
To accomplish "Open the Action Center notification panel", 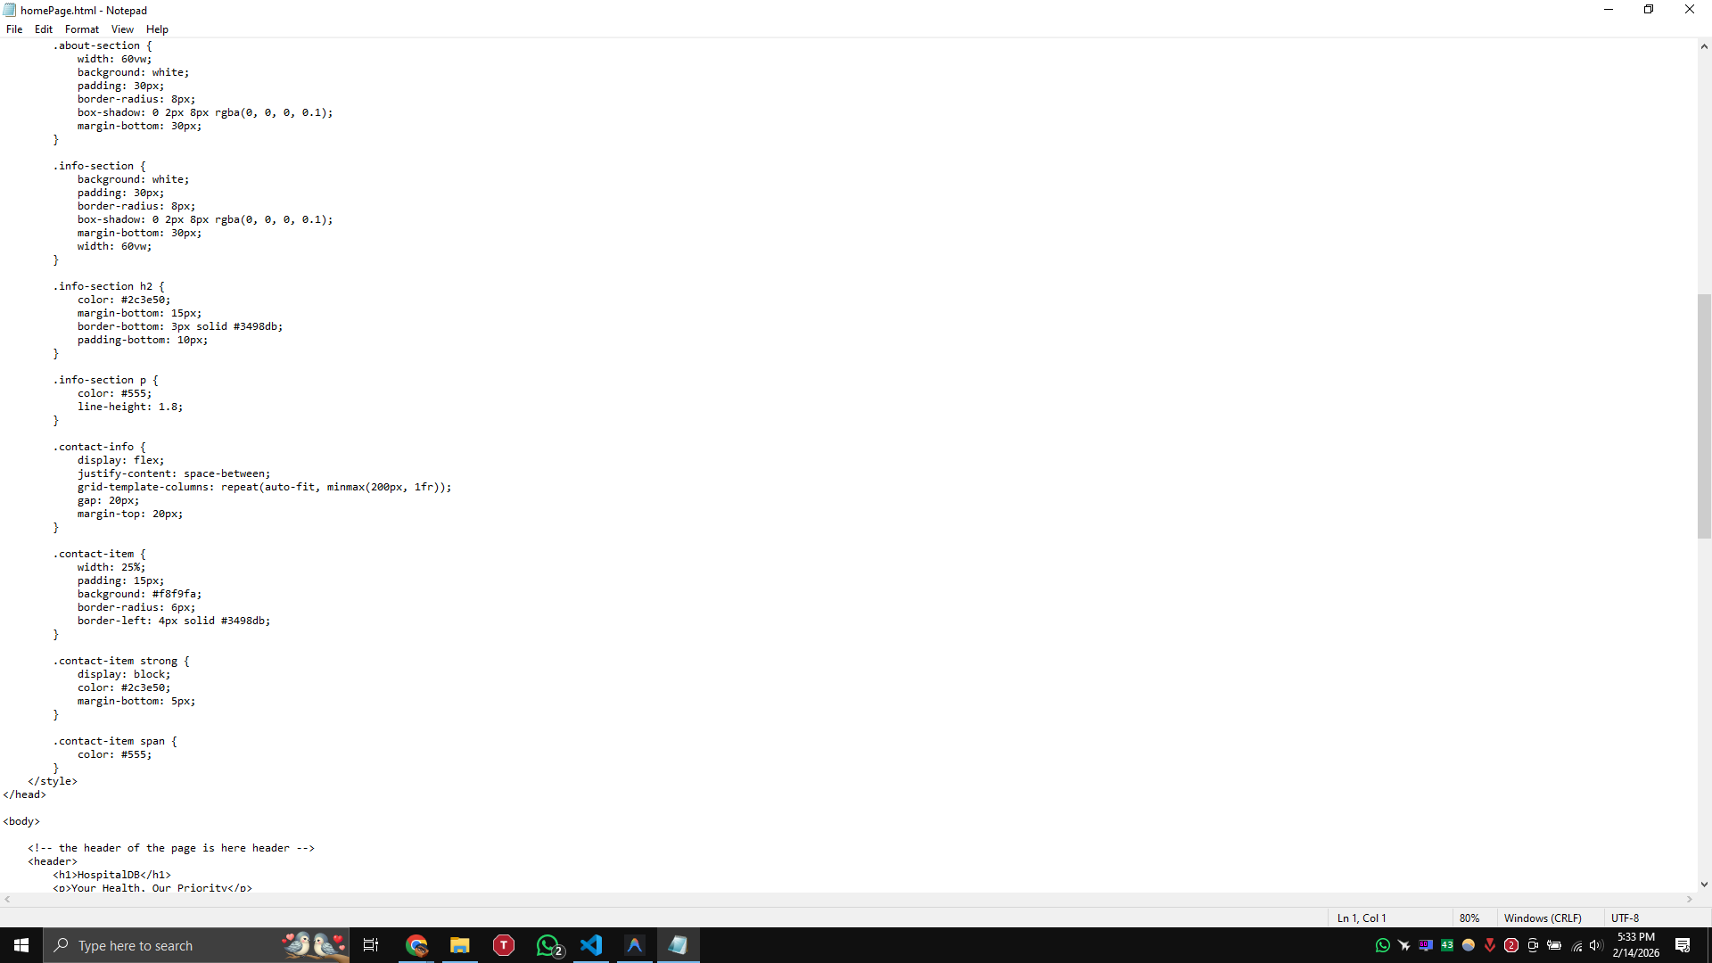I will coord(1683,945).
